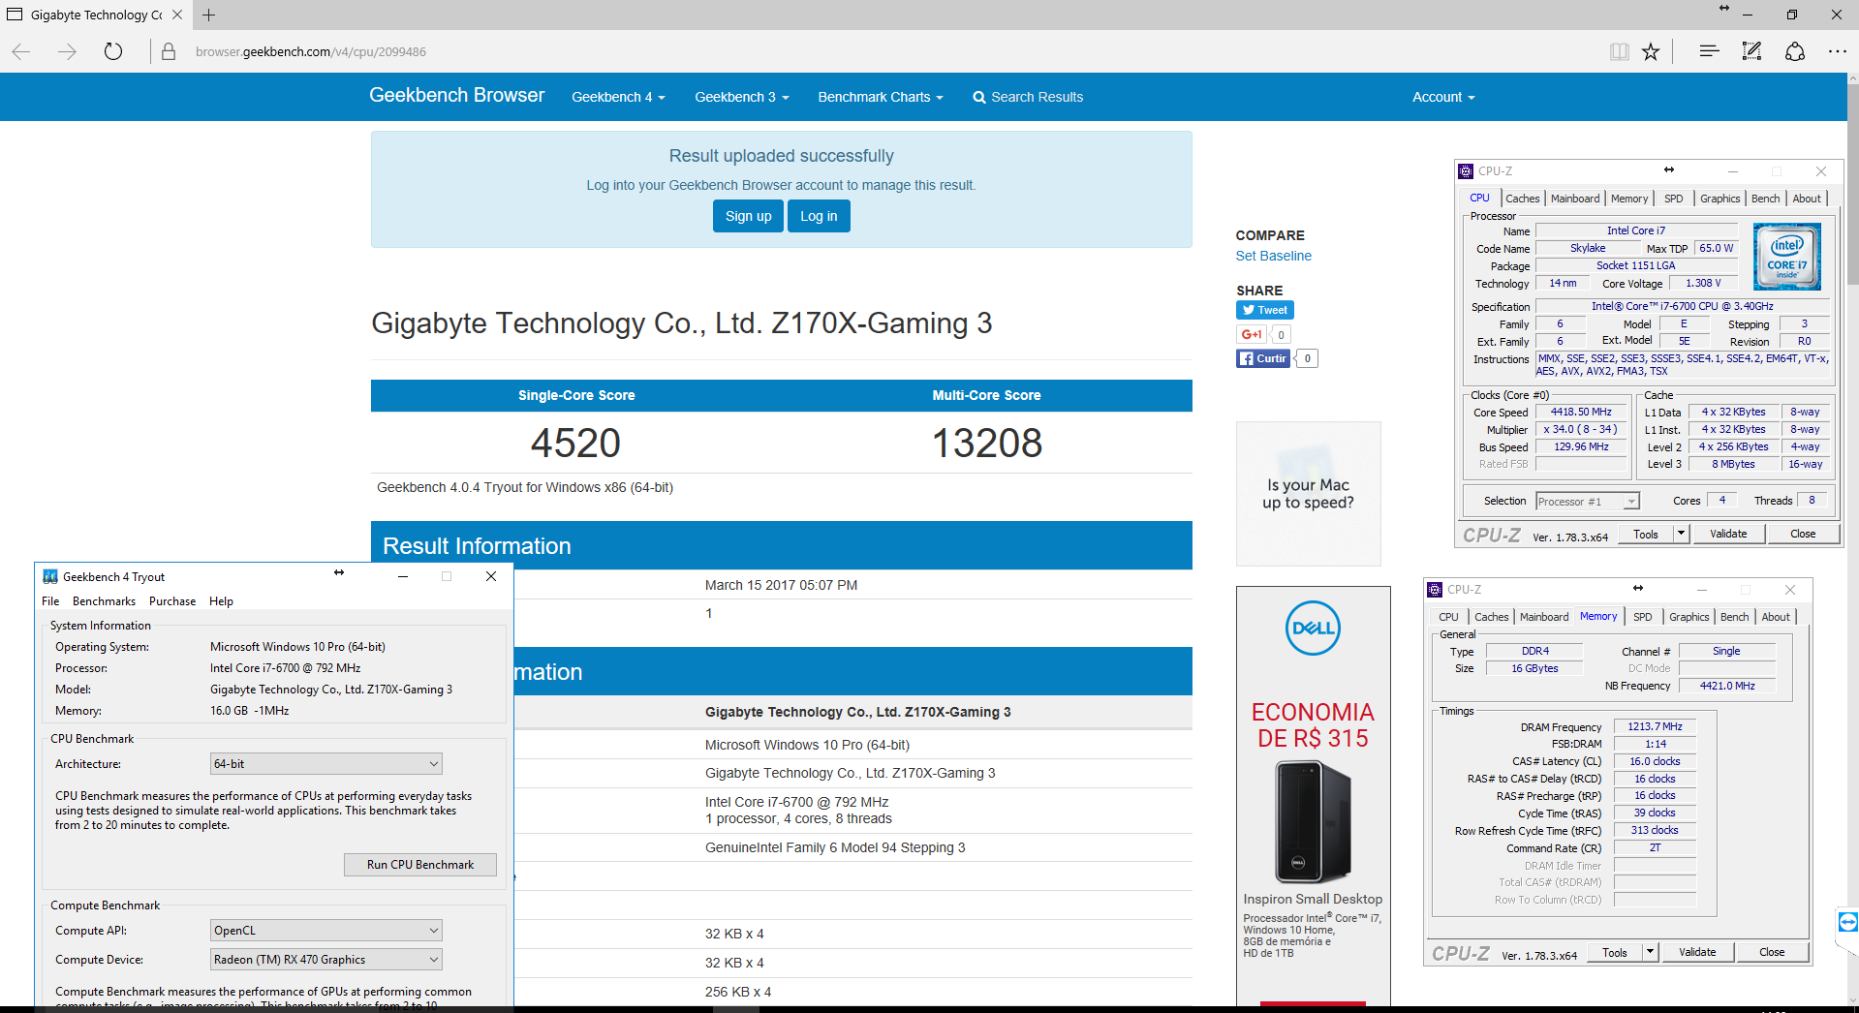Open the Edge share icon
1859x1013 pixels.
1795,51
